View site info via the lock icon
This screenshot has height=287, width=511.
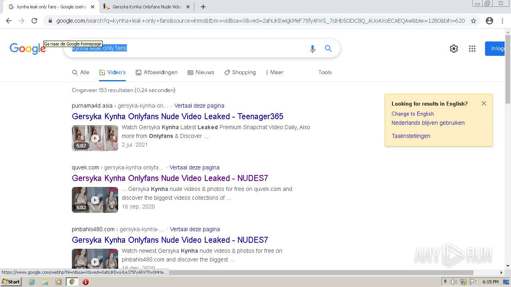point(50,21)
